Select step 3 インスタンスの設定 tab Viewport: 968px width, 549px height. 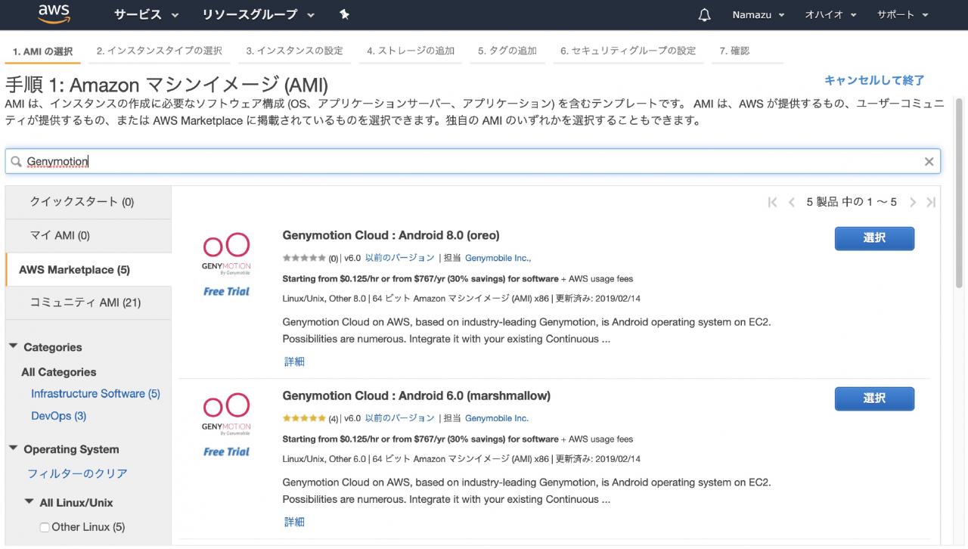pos(294,51)
